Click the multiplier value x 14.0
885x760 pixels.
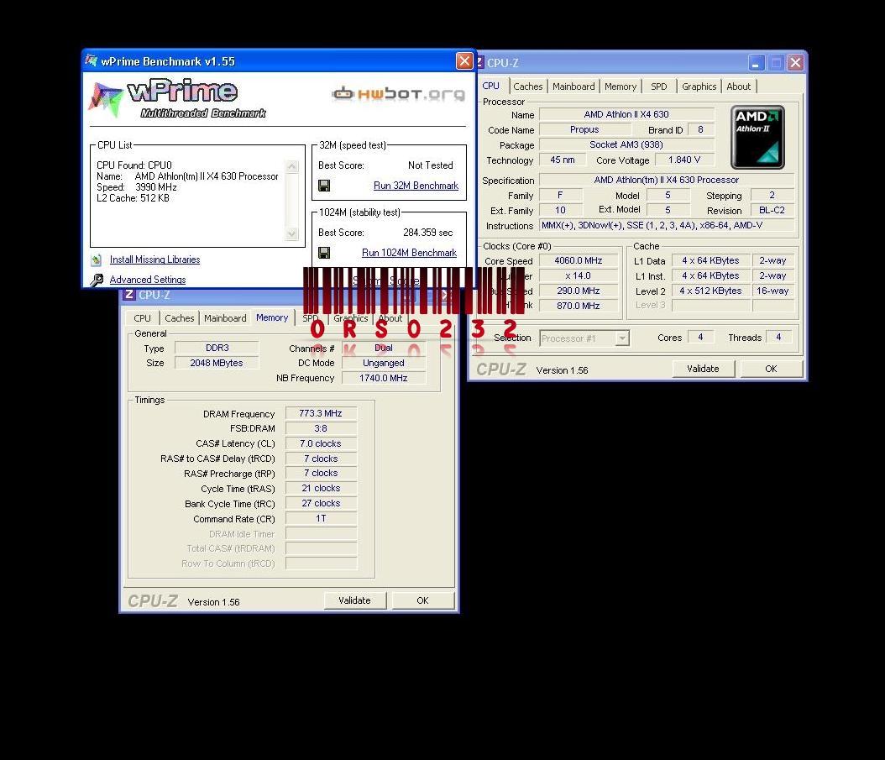point(579,275)
